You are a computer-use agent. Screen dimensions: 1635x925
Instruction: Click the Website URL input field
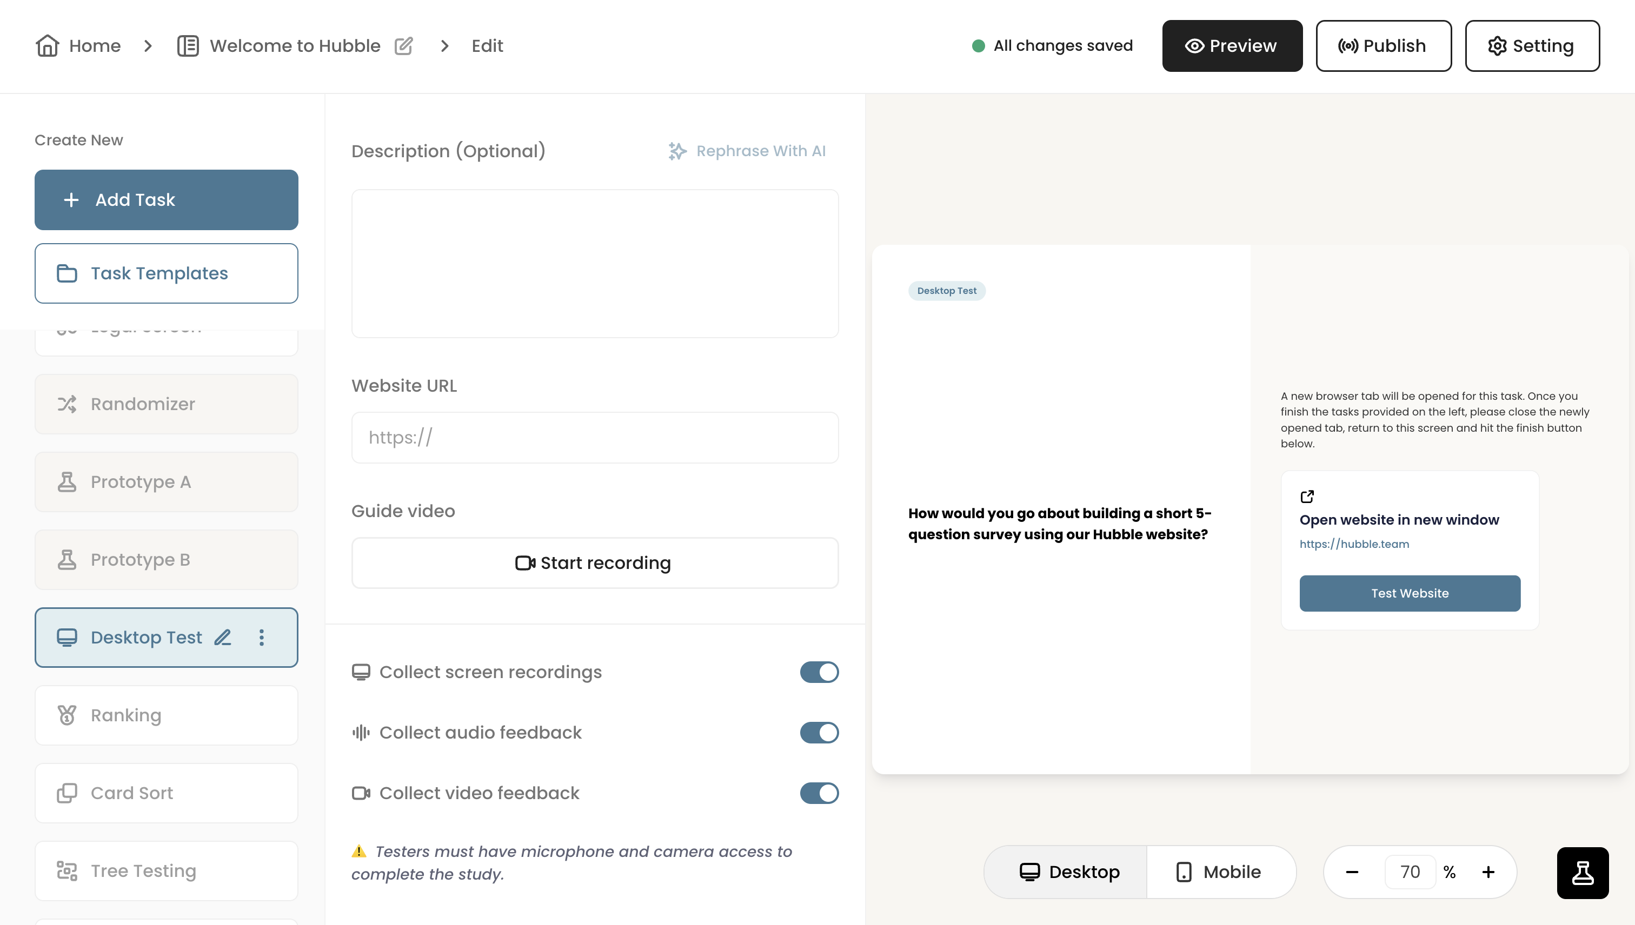point(595,438)
